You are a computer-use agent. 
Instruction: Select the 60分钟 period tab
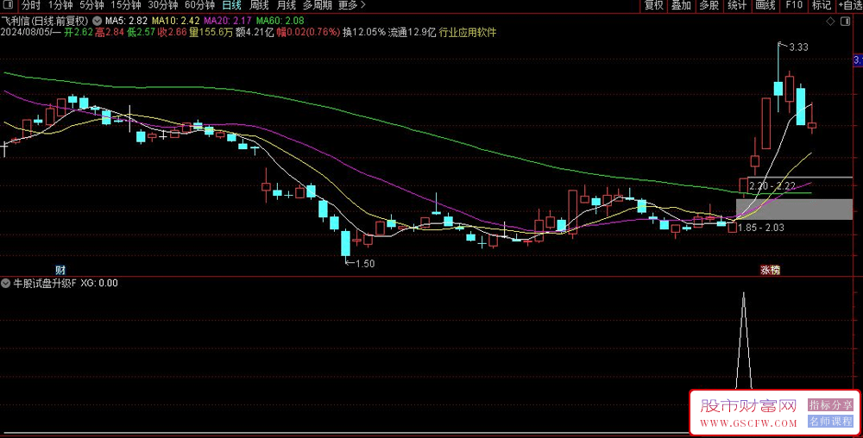200,5
